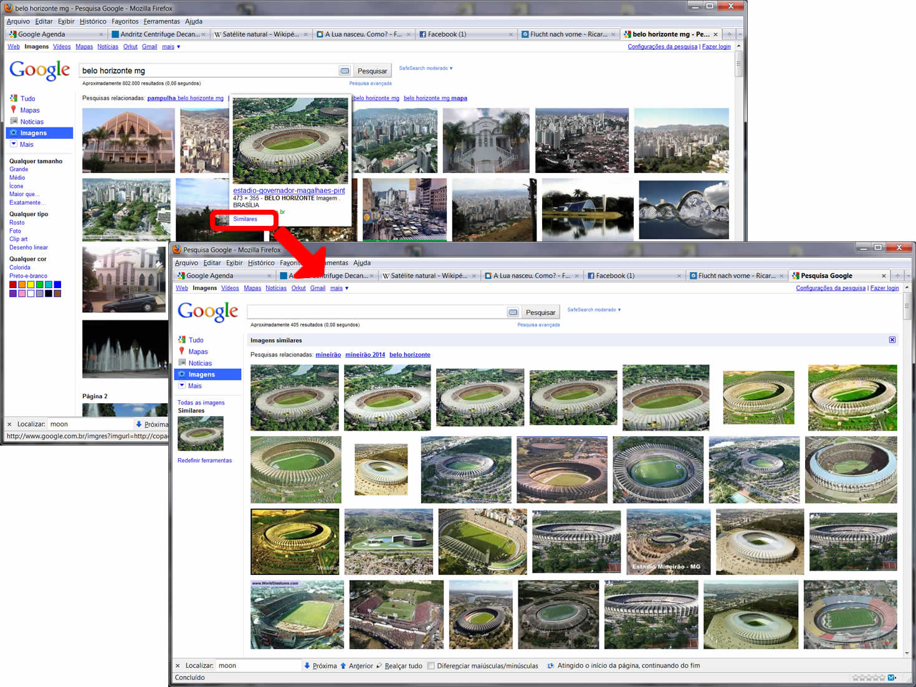Click Realçar tudo in the find bar
The width and height of the screenshot is (916, 687).
coord(399,666)
